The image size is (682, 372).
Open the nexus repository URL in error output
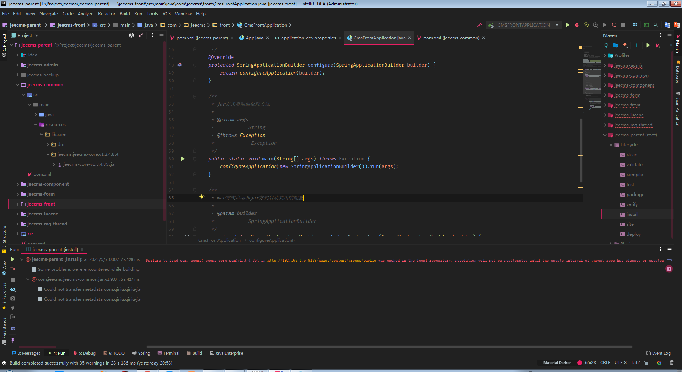click(321, 261)
